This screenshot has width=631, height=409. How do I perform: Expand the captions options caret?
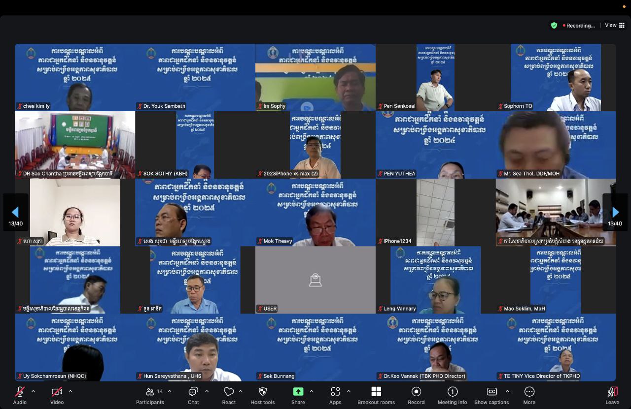click(x=507, y=391)
